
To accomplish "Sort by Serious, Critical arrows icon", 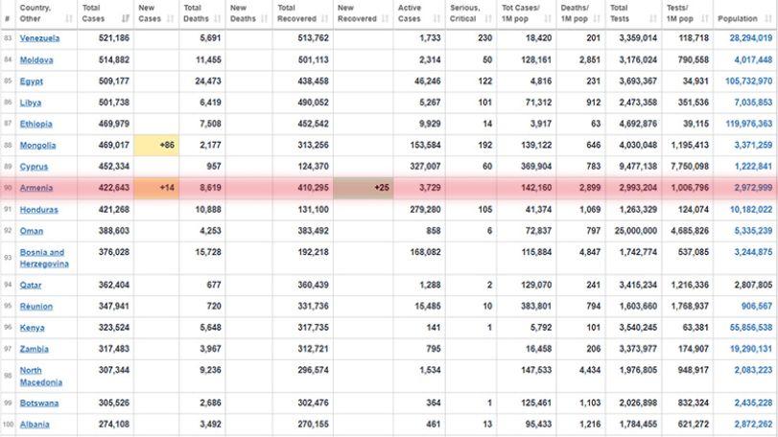I will [x=488, y=19].
